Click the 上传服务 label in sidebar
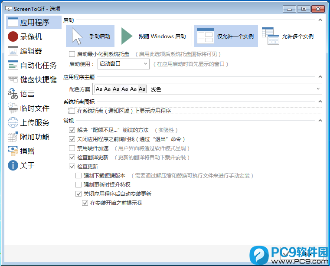330x266 pixels. [35, 122]
